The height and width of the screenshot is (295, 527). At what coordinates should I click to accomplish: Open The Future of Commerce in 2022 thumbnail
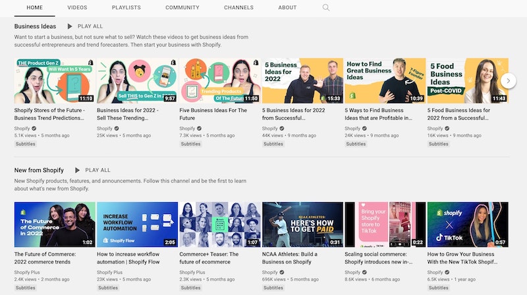[55, 225]
